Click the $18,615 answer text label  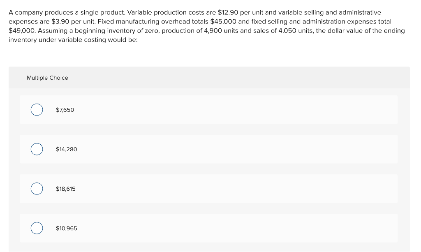[x=66, y=189]
